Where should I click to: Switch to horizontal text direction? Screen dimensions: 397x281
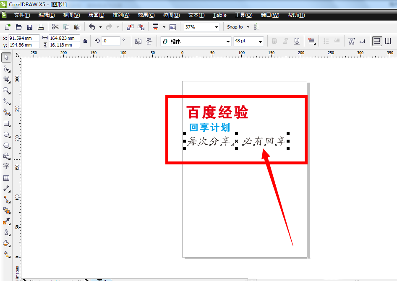[x=377, y=41]
